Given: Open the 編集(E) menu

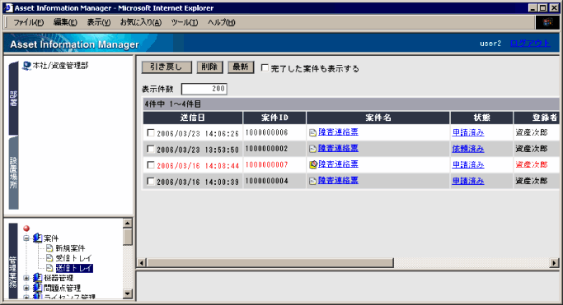Looking at the screenshot, I should pyautogui.click(x=65, y=22).
